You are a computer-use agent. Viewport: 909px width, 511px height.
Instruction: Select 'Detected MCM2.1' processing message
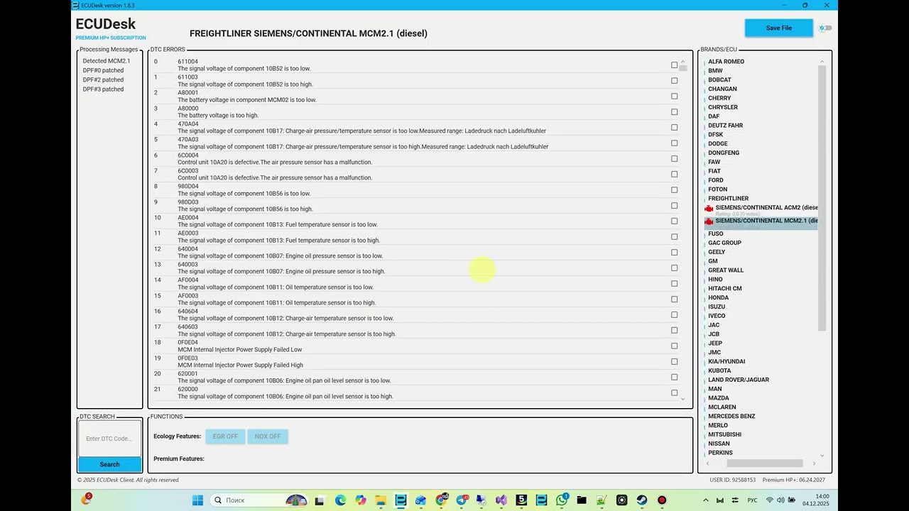(x=107, y=61)
